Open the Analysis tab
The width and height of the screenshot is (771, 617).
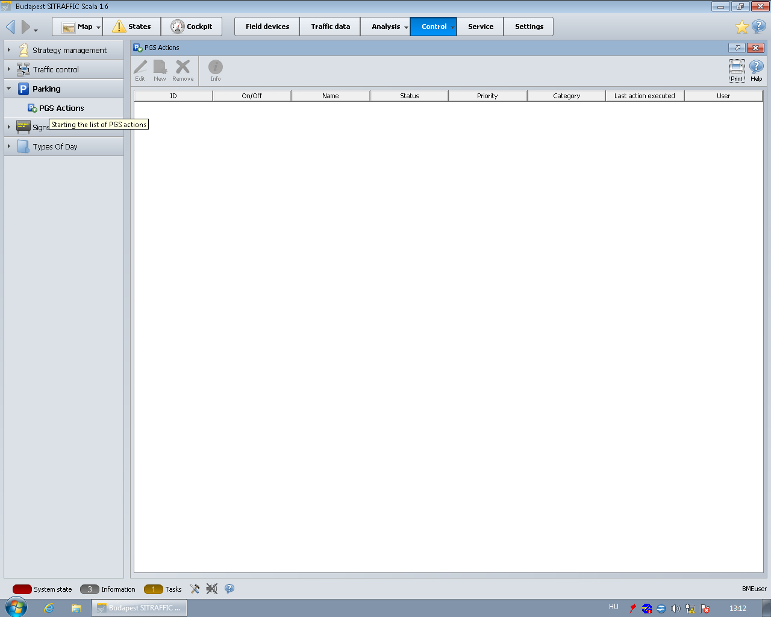(385, 27)
